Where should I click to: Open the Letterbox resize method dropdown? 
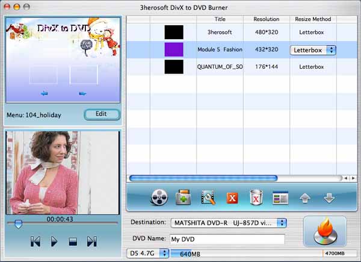pyautogui.click(x=313, y=50)
